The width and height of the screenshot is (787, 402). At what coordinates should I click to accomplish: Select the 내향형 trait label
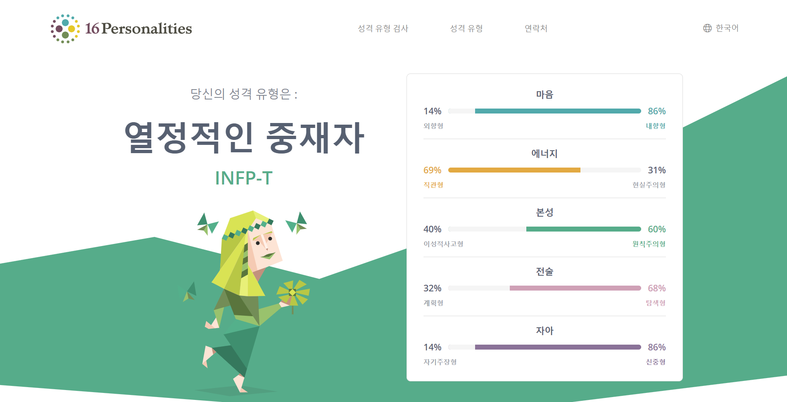click(656, 126)
